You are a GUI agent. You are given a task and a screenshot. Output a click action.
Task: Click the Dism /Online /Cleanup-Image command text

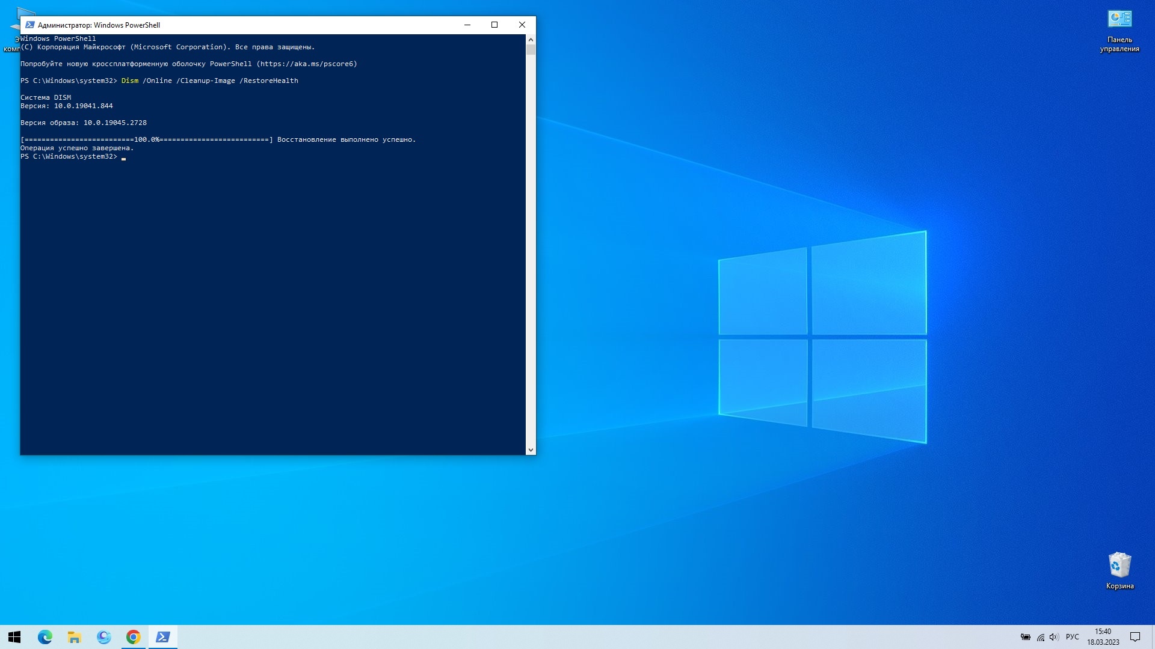click(209, 81)
